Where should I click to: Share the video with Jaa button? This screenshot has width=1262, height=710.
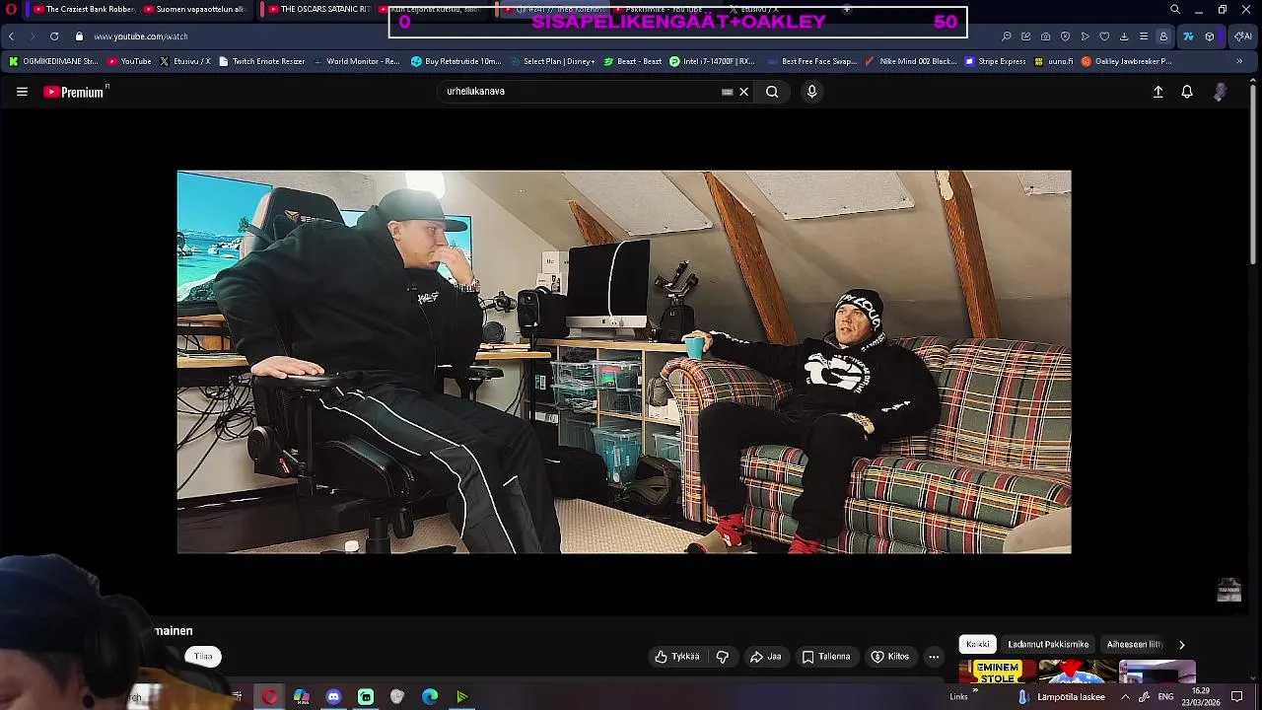point(765,657)
